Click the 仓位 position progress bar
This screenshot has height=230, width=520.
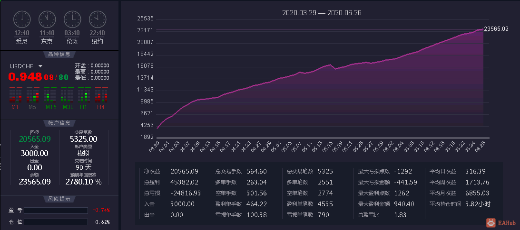pos(56,222)
